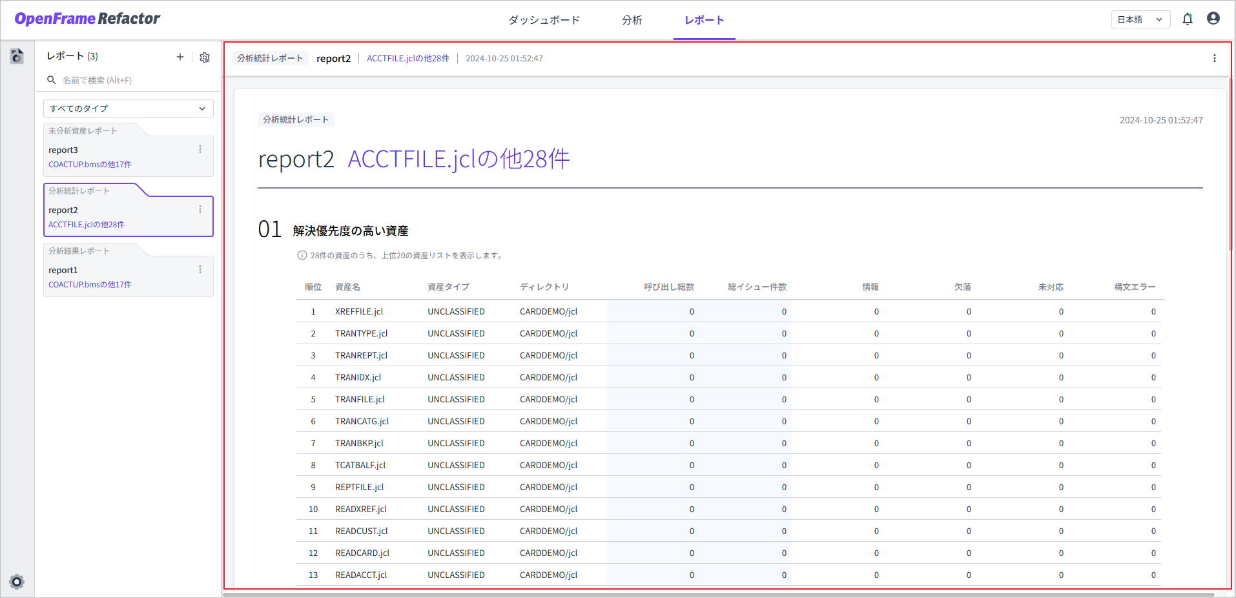Add a new report with plus icon
The width and height of the screenshot is (1236, 598).
[180, 57]
